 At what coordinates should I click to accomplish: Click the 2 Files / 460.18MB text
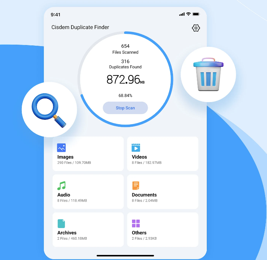pyautogui.click(x=72, y=238)
